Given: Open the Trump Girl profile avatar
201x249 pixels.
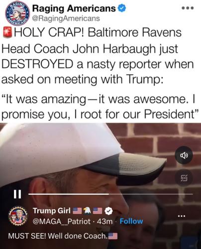Looking at the screenshot, I should pos(18,216).
